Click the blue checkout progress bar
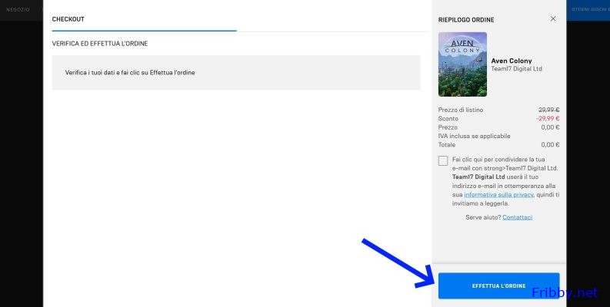 [144, 31]
